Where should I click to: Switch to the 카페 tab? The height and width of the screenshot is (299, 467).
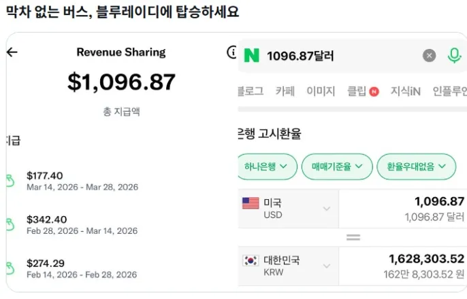click(x=285, y=91)
